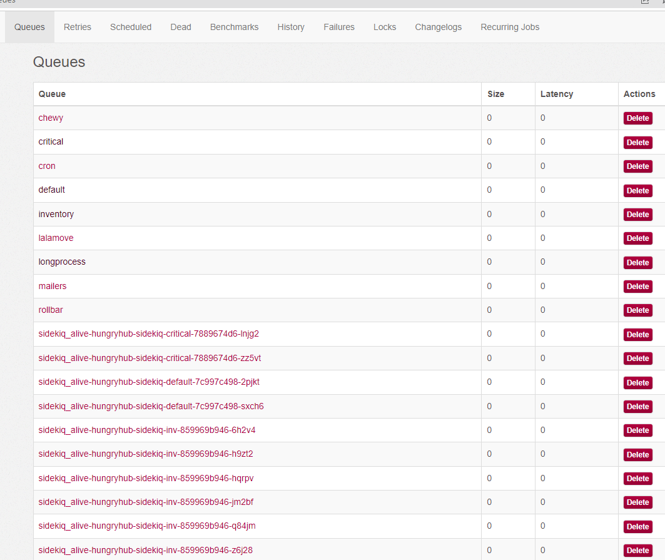
Task: Open the Benchmarks tab
Action: 234,27
